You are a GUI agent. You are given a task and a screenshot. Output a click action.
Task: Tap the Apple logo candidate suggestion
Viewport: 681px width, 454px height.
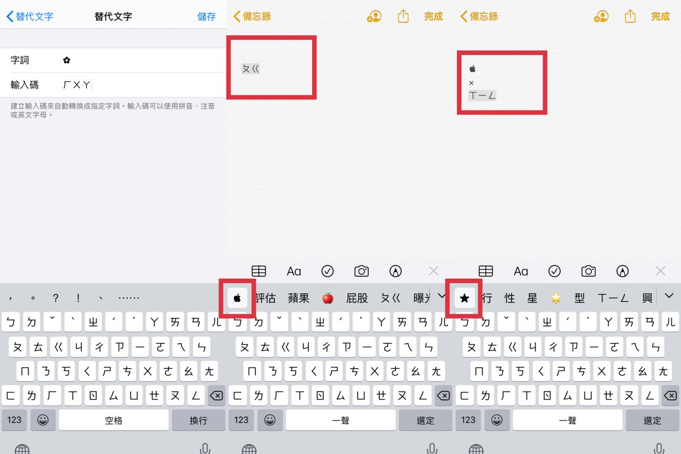(x=238, y=298)
